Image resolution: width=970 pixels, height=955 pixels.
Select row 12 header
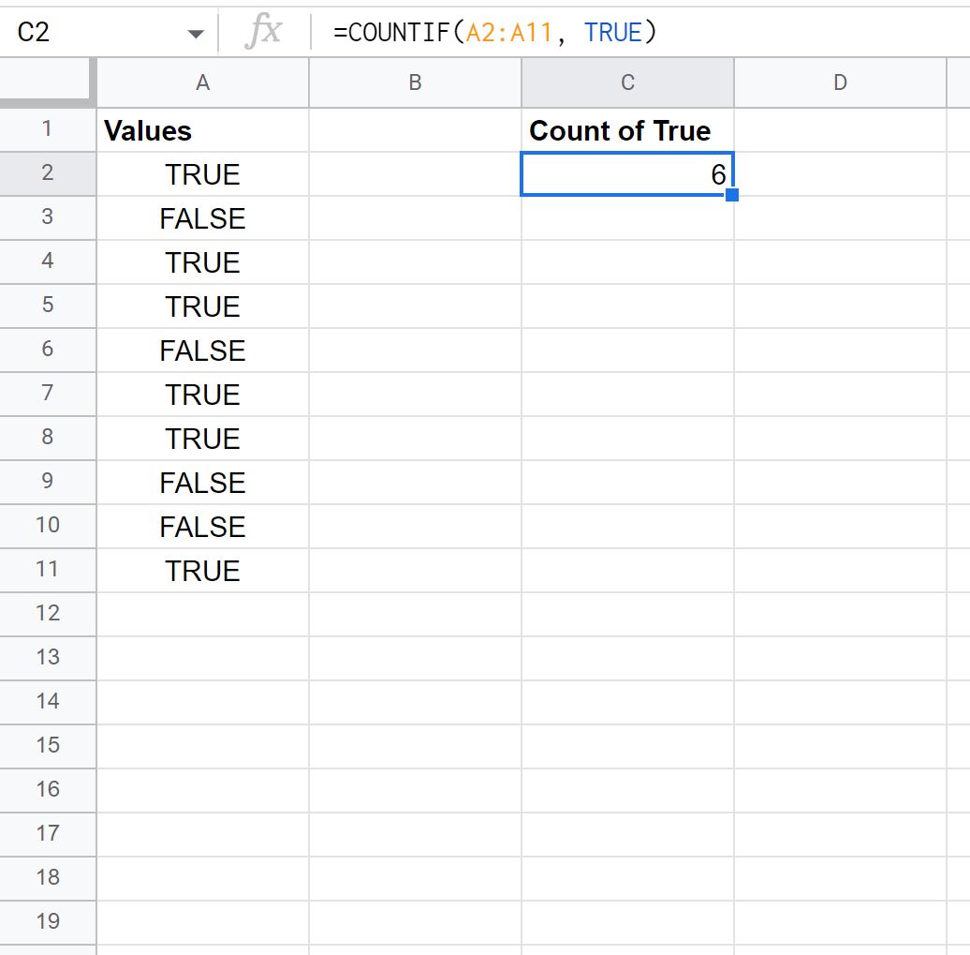(x=48, y=614)
